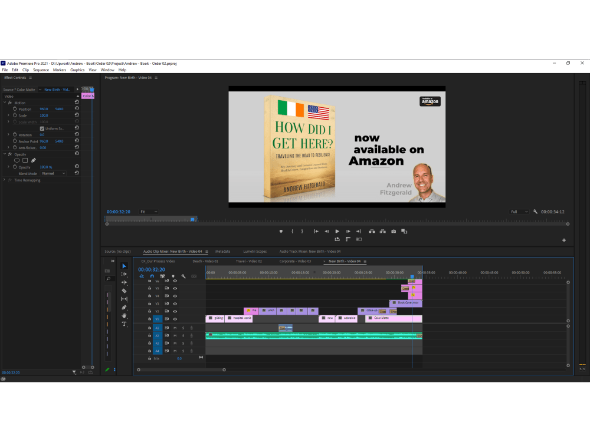Collapse the Motion effect section
Viewport: 590px width, 442px height.
click(5, 103)
